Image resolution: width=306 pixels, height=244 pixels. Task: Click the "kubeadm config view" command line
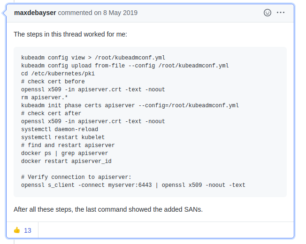tap(93, 58)
